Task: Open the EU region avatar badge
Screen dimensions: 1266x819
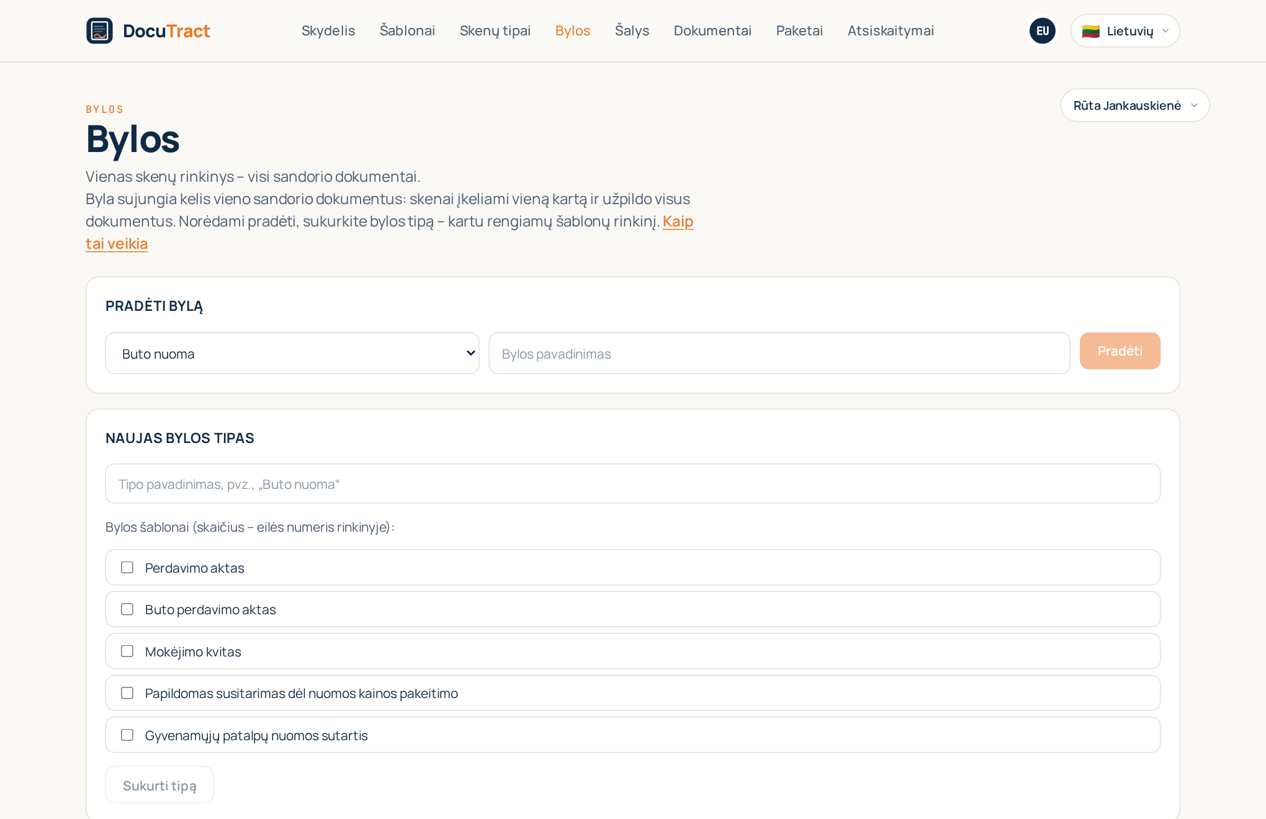Action: click(x=1042, y=30)
